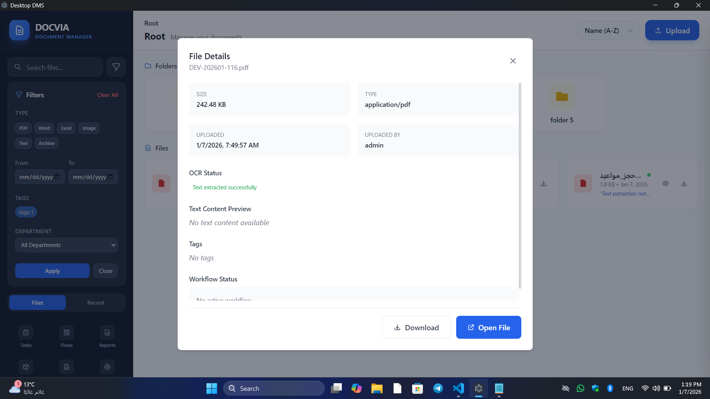
Task: Click the download icon left of Arabic-named file card
Action: [x=543, y=183]
